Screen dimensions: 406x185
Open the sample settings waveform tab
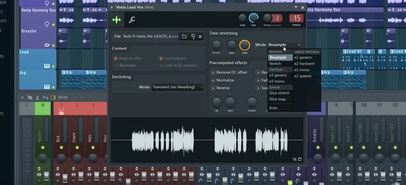(x=117, y=20)
